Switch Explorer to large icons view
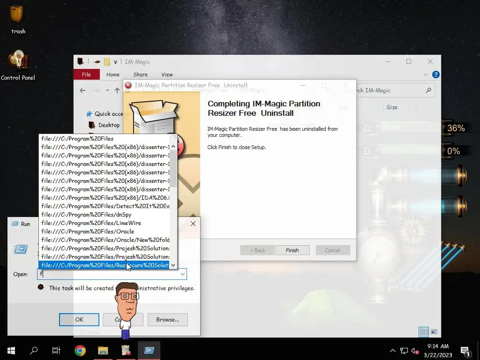Viewport: 480px width, 360px height. (434, 332)
